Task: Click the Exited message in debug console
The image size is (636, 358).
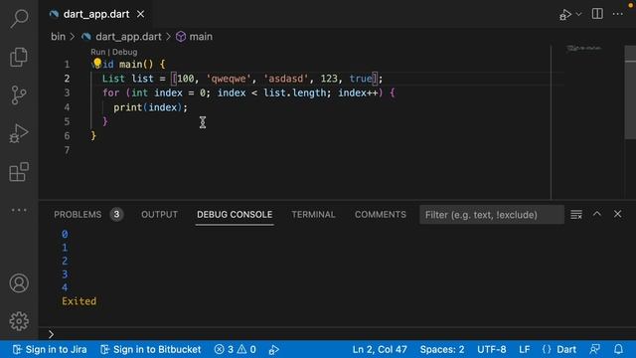Action: [79, 301]
